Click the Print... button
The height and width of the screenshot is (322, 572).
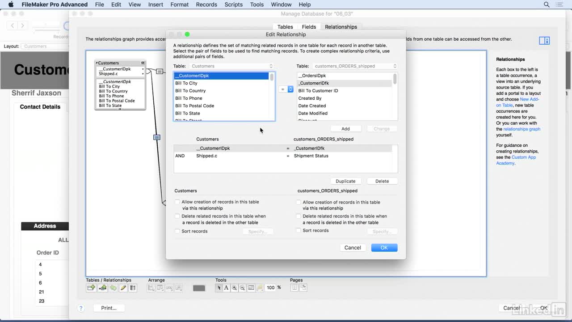(109, 308)
